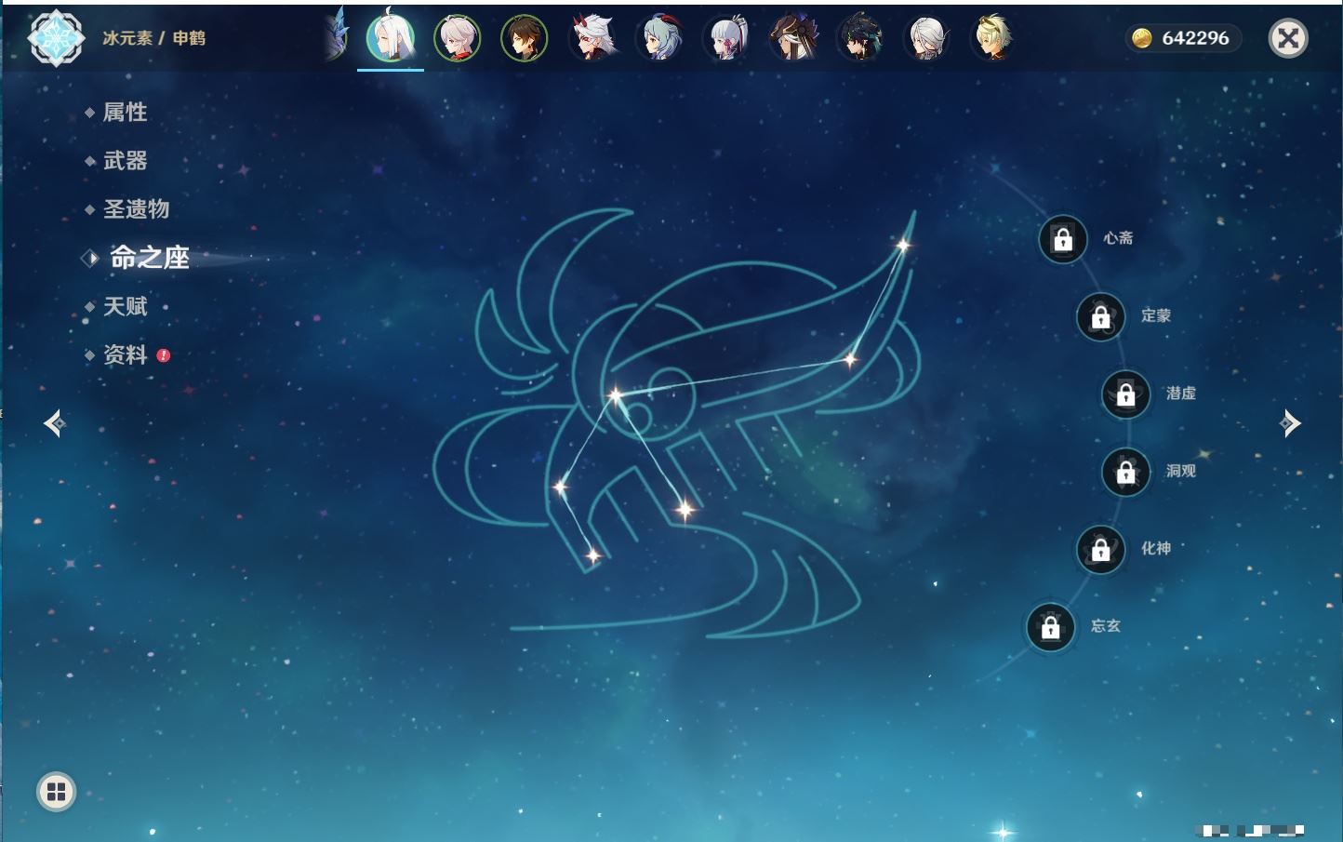Select Shenhe's highlighted portrait

coord(391,38)
